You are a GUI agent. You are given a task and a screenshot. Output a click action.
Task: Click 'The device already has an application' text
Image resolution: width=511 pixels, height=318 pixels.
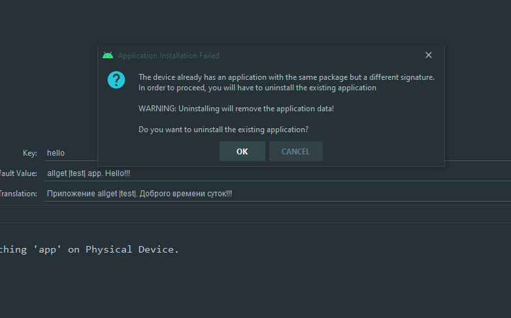coord(286,77)
